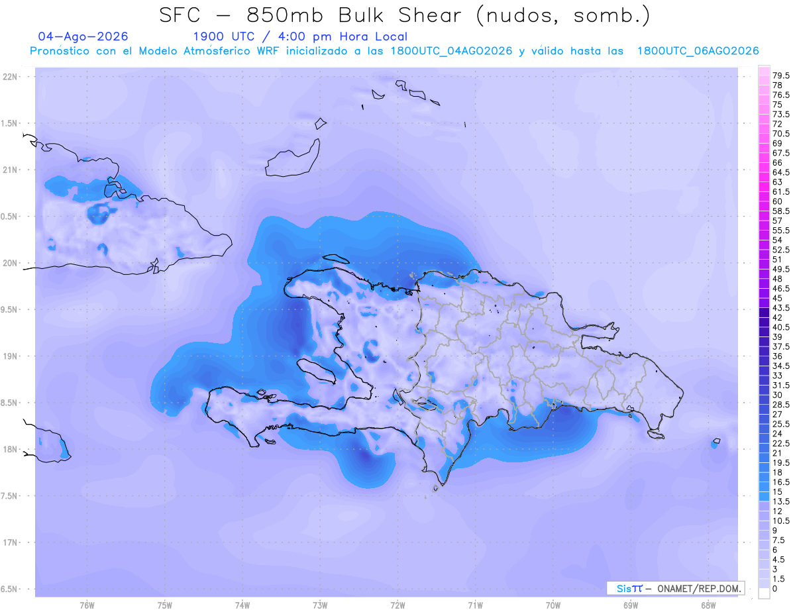Click the legend value '25.5'

[x=781, y=423]
